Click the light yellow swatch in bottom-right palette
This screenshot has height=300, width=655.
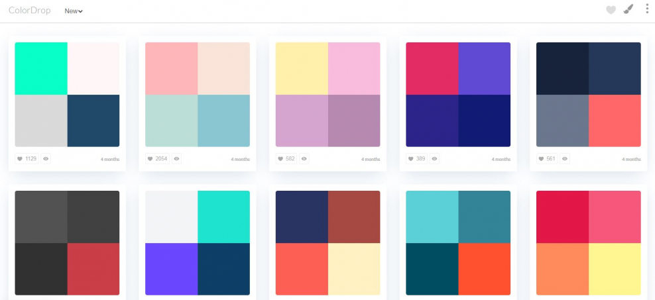click(x=615, y=269)
